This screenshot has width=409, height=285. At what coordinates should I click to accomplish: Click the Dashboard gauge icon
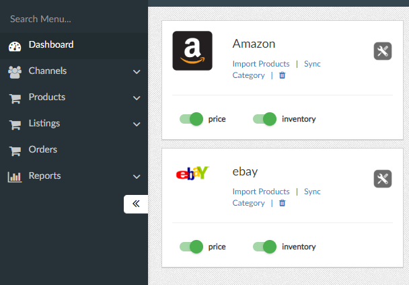pyautogui.click(x=15, y=46)
